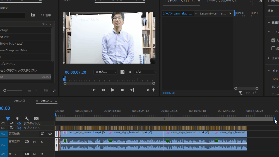
Task: Solo the A2 audio track
Action: pyautogui.click(x=42, y=154)
